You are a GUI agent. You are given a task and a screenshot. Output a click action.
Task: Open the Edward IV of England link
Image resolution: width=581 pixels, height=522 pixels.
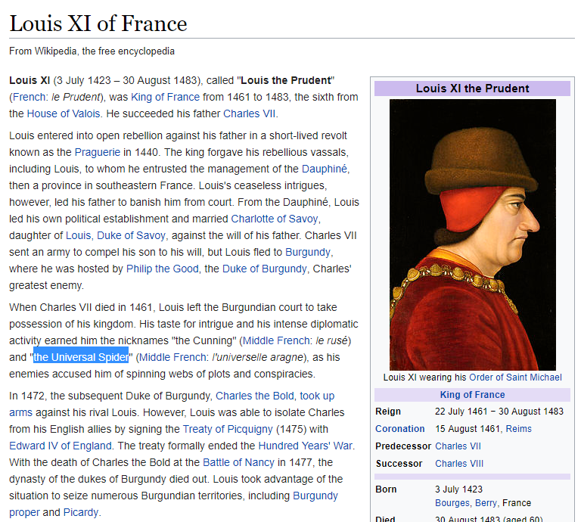click(61, 446)
